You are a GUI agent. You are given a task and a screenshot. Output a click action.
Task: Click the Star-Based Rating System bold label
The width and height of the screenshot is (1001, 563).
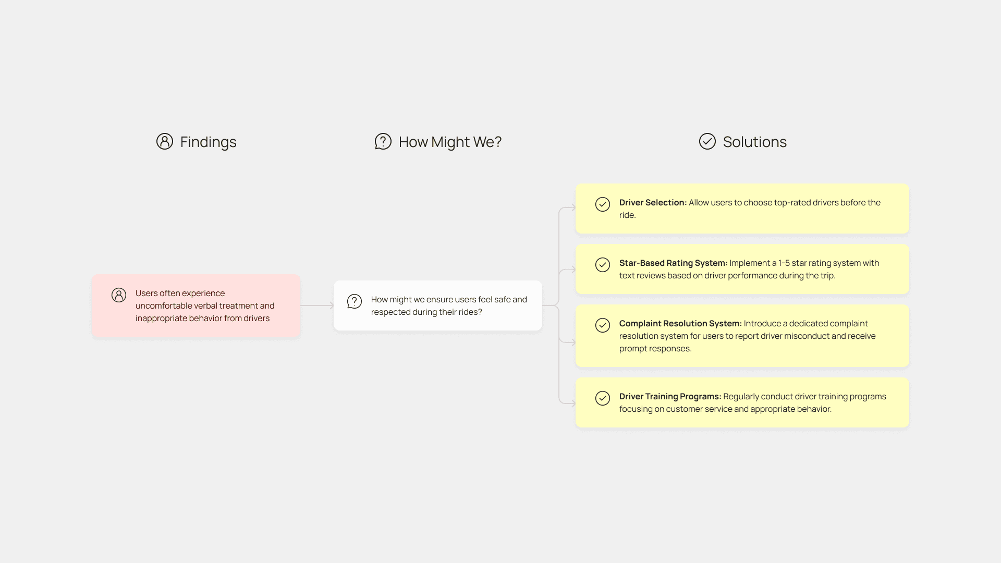[673, 263]
